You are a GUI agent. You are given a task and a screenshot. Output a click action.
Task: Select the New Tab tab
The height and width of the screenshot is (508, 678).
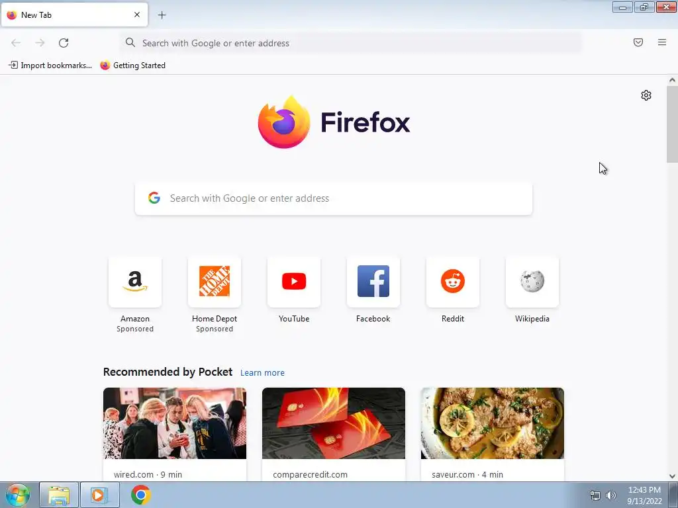(x=74, y=15)
